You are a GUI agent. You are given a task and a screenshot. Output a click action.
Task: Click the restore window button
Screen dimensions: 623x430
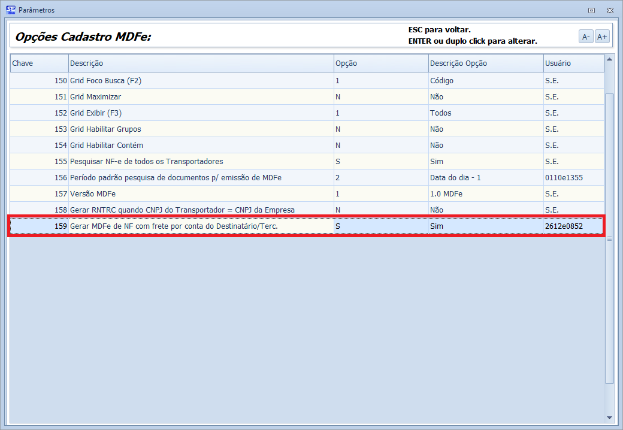(591, 10)
